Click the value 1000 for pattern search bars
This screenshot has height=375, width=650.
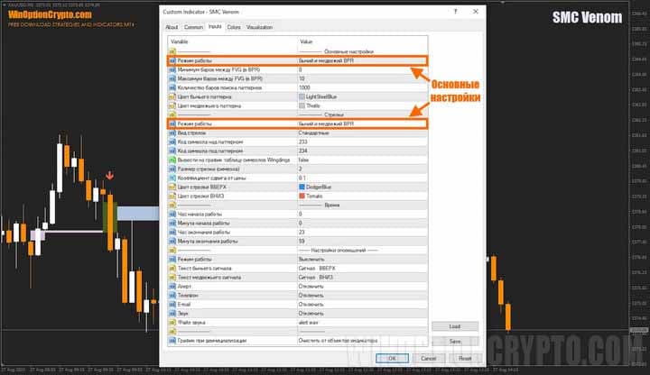tap(307, 87)
